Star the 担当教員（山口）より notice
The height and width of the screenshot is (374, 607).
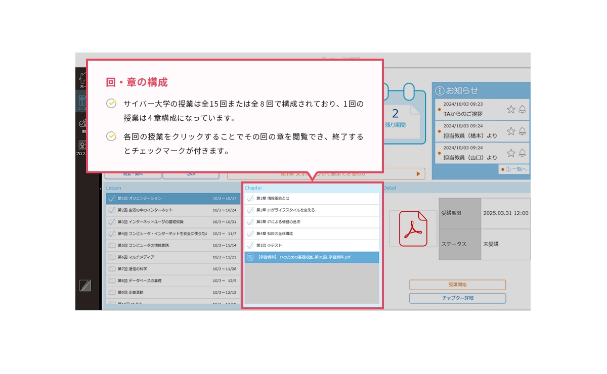click(511, 153)
